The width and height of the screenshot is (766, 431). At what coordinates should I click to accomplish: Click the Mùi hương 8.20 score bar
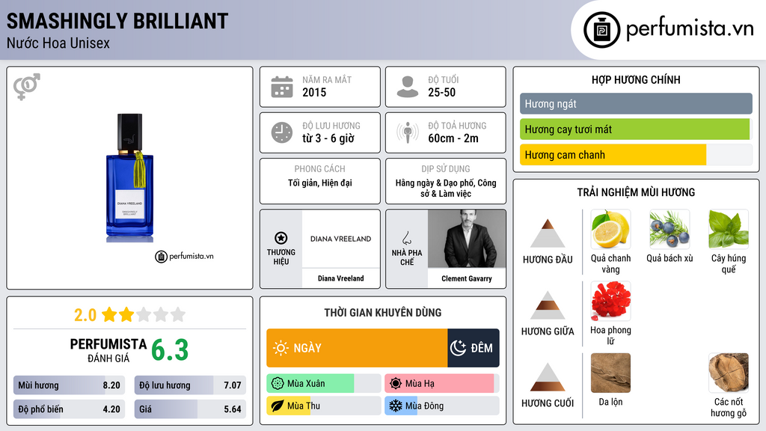pyautogui.click(x=70, y=385)
